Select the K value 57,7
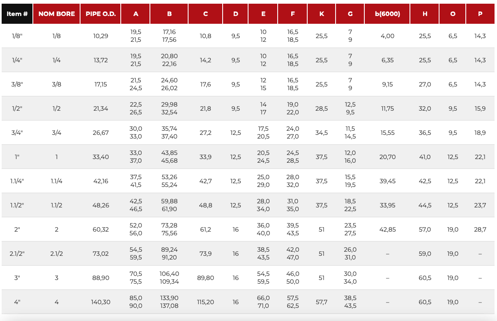The height and width of the screenshot is (321, 497). [x=322, y=302]
